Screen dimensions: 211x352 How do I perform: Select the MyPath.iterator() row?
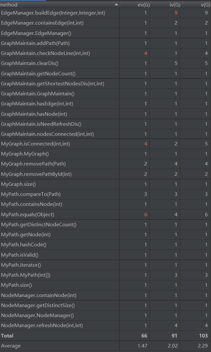[106, 265]
